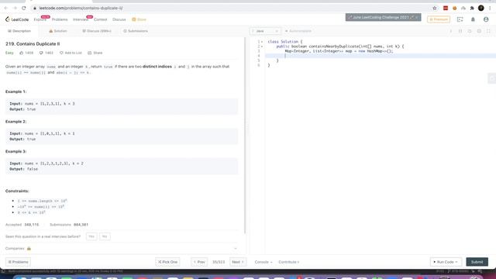Open Discuss in top navigation
Viewport: 496px width, 279px height.
pyautogui.click(x=119, y=19)
